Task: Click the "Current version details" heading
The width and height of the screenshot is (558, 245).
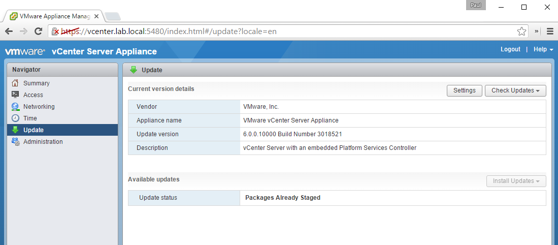Action: (161, 88)
